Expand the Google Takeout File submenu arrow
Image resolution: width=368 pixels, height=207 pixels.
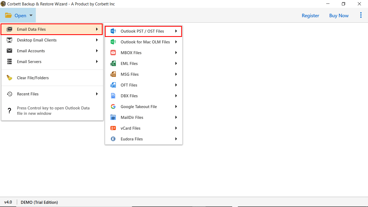(x=176, y=106)
